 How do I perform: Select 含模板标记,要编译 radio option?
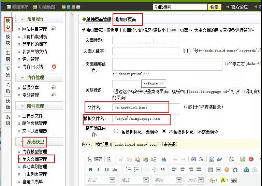point(116,131)
